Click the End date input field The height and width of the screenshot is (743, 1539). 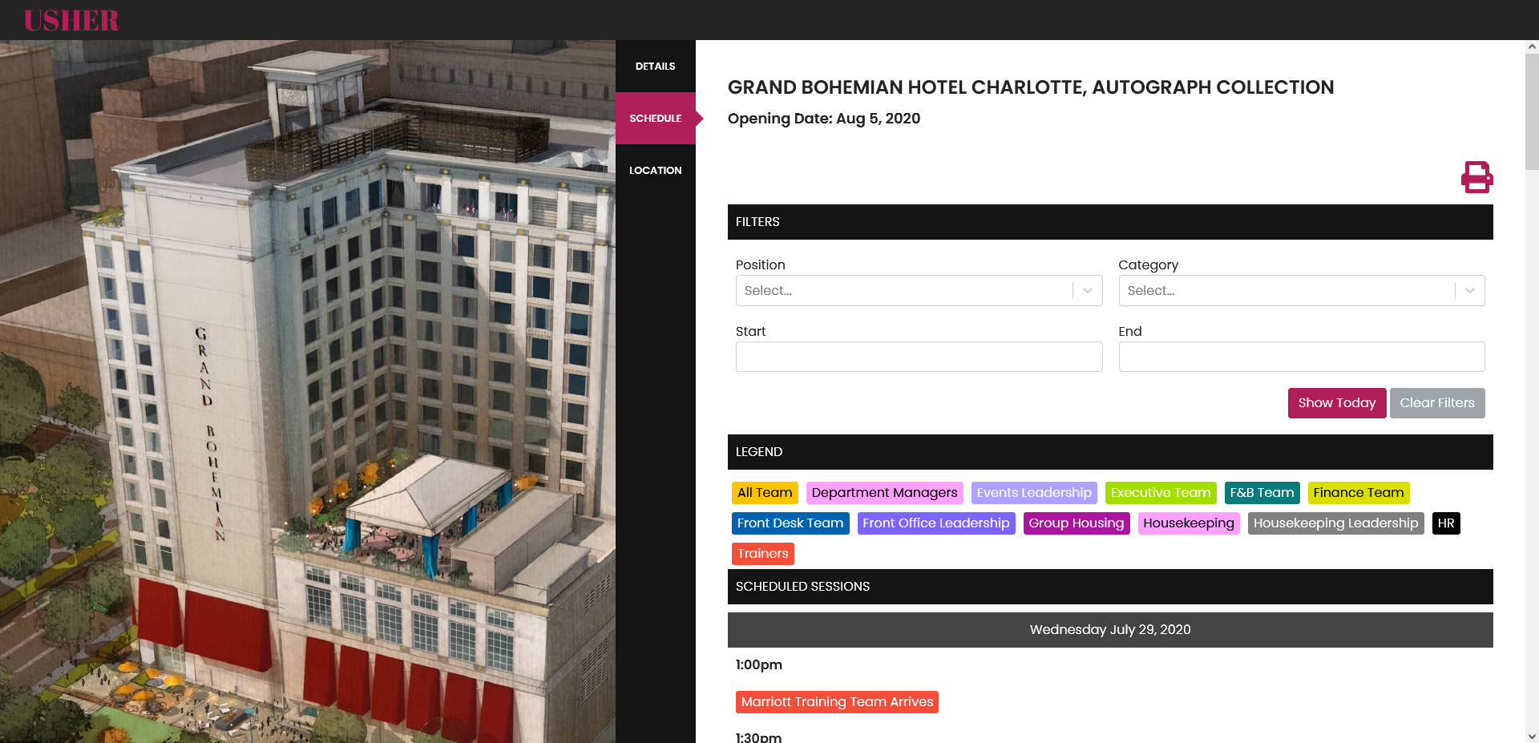[1302, 357]
